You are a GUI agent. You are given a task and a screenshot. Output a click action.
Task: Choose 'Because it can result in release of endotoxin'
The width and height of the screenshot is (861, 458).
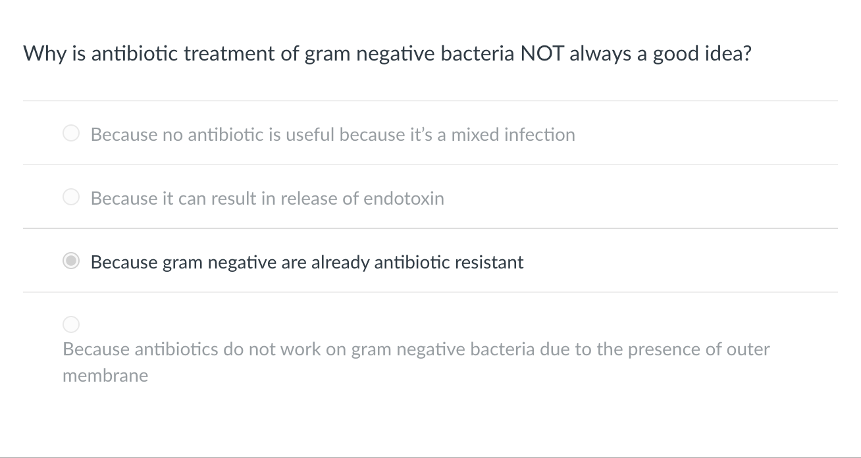click(267, 198)
